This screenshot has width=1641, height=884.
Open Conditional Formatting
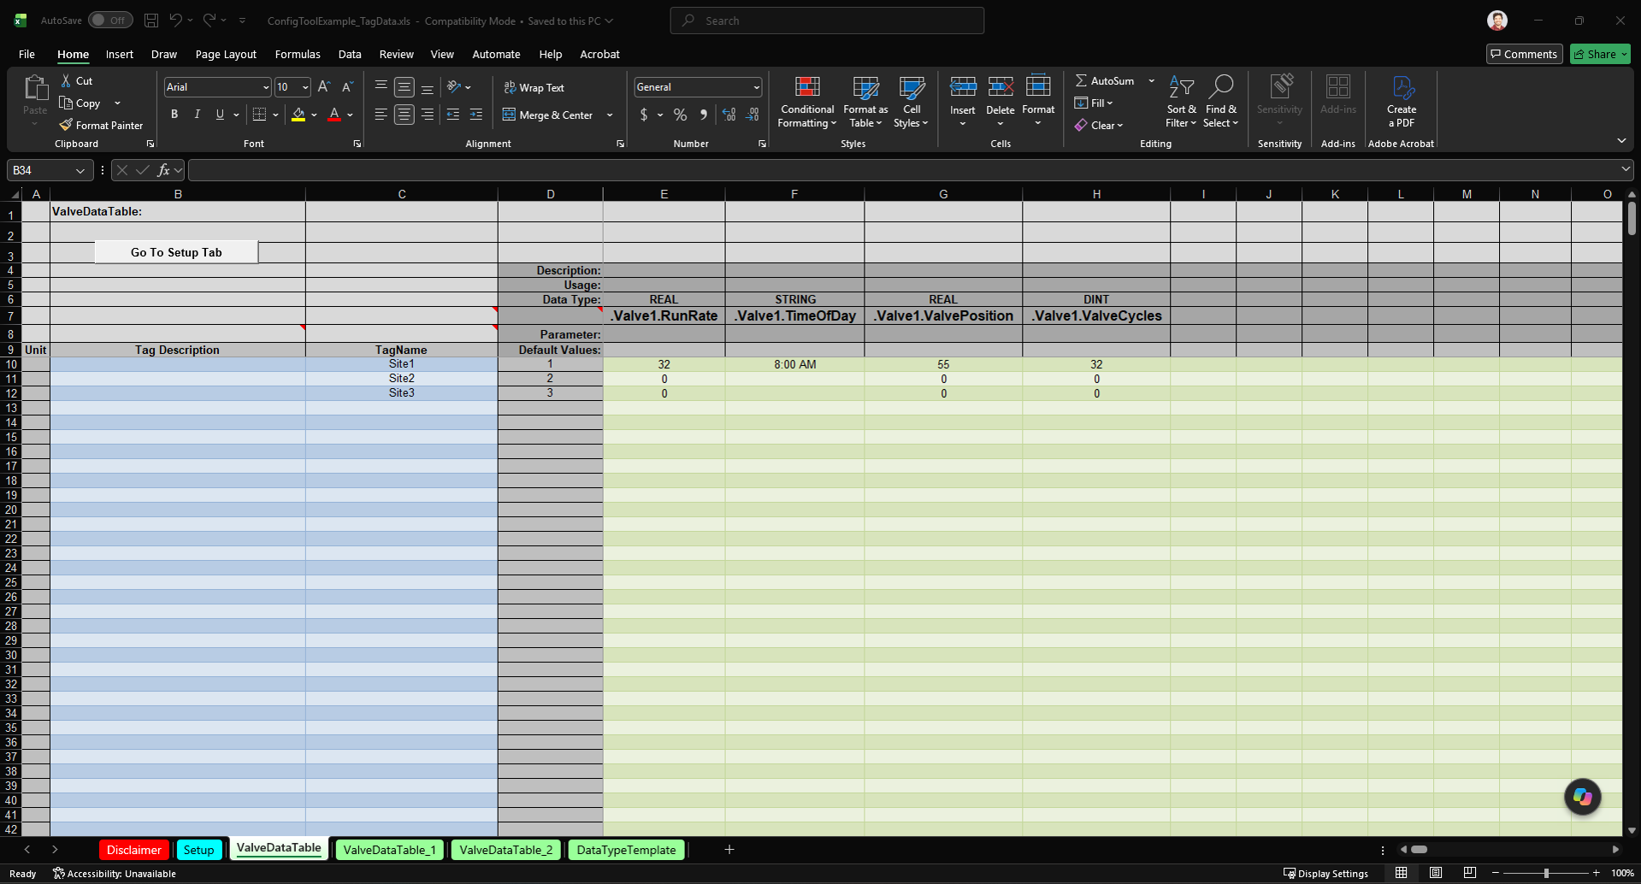click(806, 103)
